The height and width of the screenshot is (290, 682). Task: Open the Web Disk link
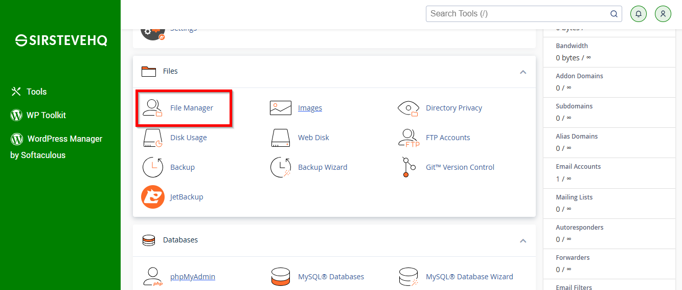coord(313,138)
